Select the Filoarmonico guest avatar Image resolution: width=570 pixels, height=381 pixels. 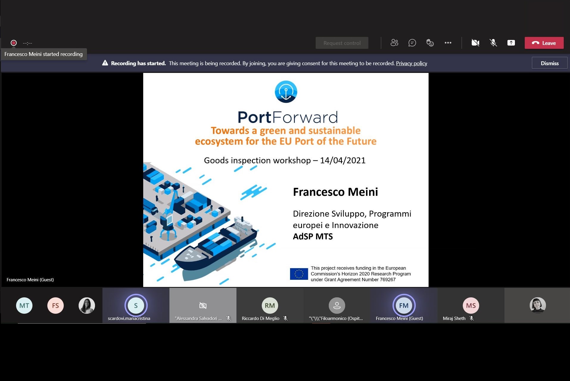[337, 305]
